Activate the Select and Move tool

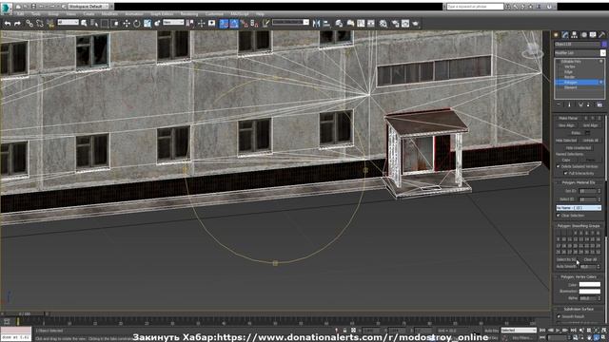pos(127,24)
